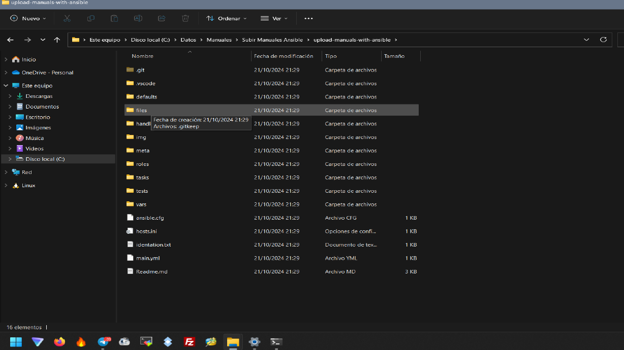Image resolution: width=624 pixels, height=350 pixels.
Task: Select Disco local (C:) in navigation pane
Action: (x=45, y=159)
